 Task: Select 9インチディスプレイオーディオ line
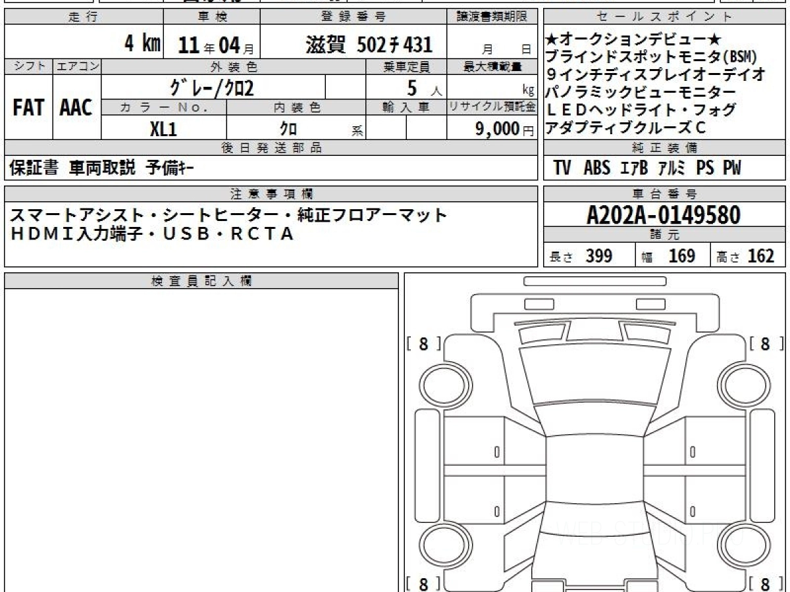coord(656,74)
